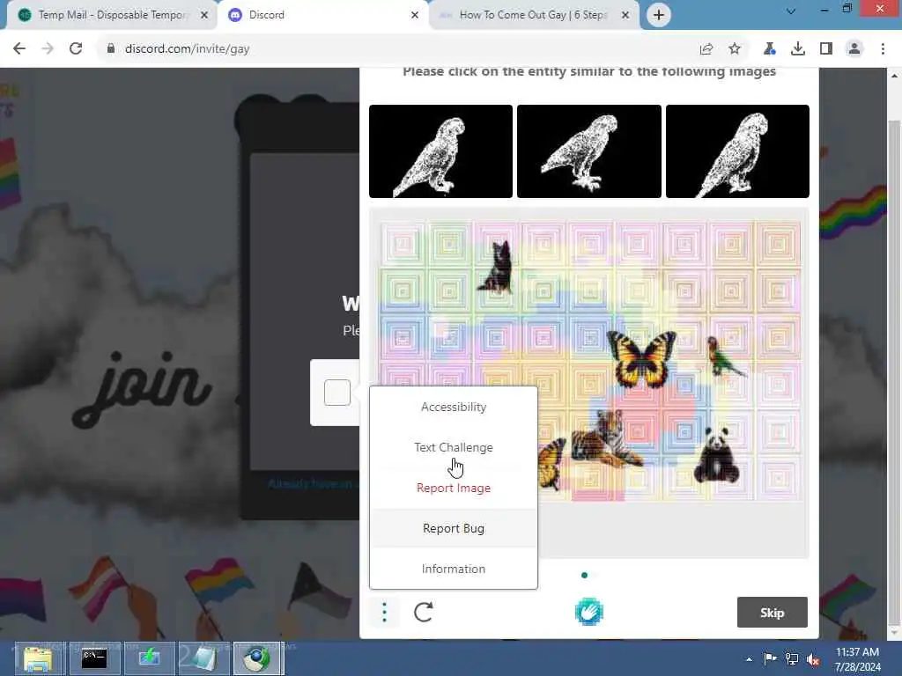Screen dimensions: 902x676
Task: Open a new browser tab
Action: coord(659,15)
